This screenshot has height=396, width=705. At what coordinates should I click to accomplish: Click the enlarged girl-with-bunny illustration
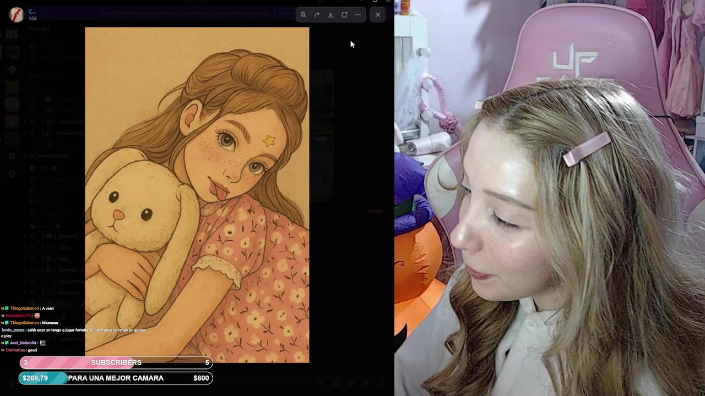[197, 195]
